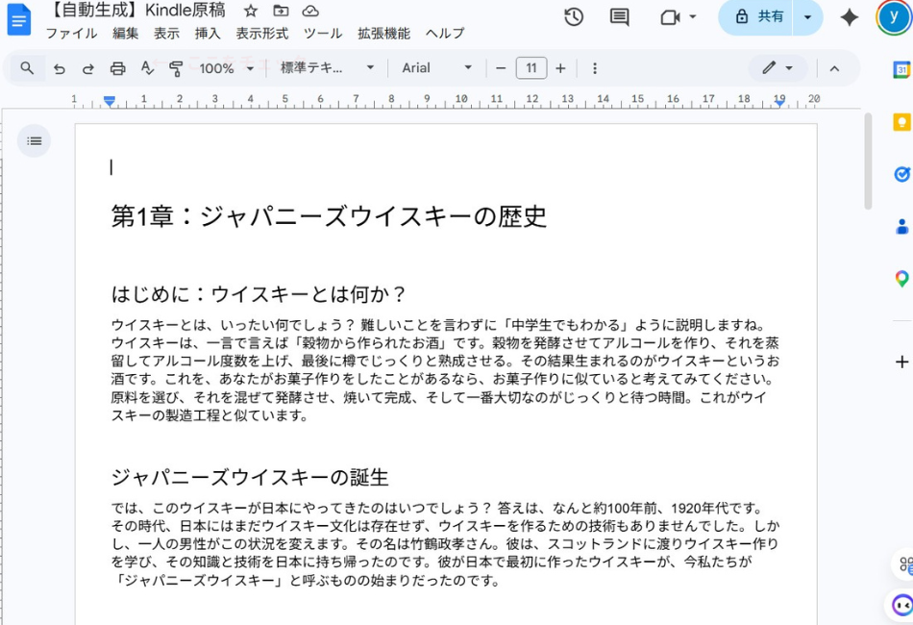Image resolution: width=913 pixels, height=625 pixels.
Task: Open the ファイル menu
Action: (x=71, y=34)
